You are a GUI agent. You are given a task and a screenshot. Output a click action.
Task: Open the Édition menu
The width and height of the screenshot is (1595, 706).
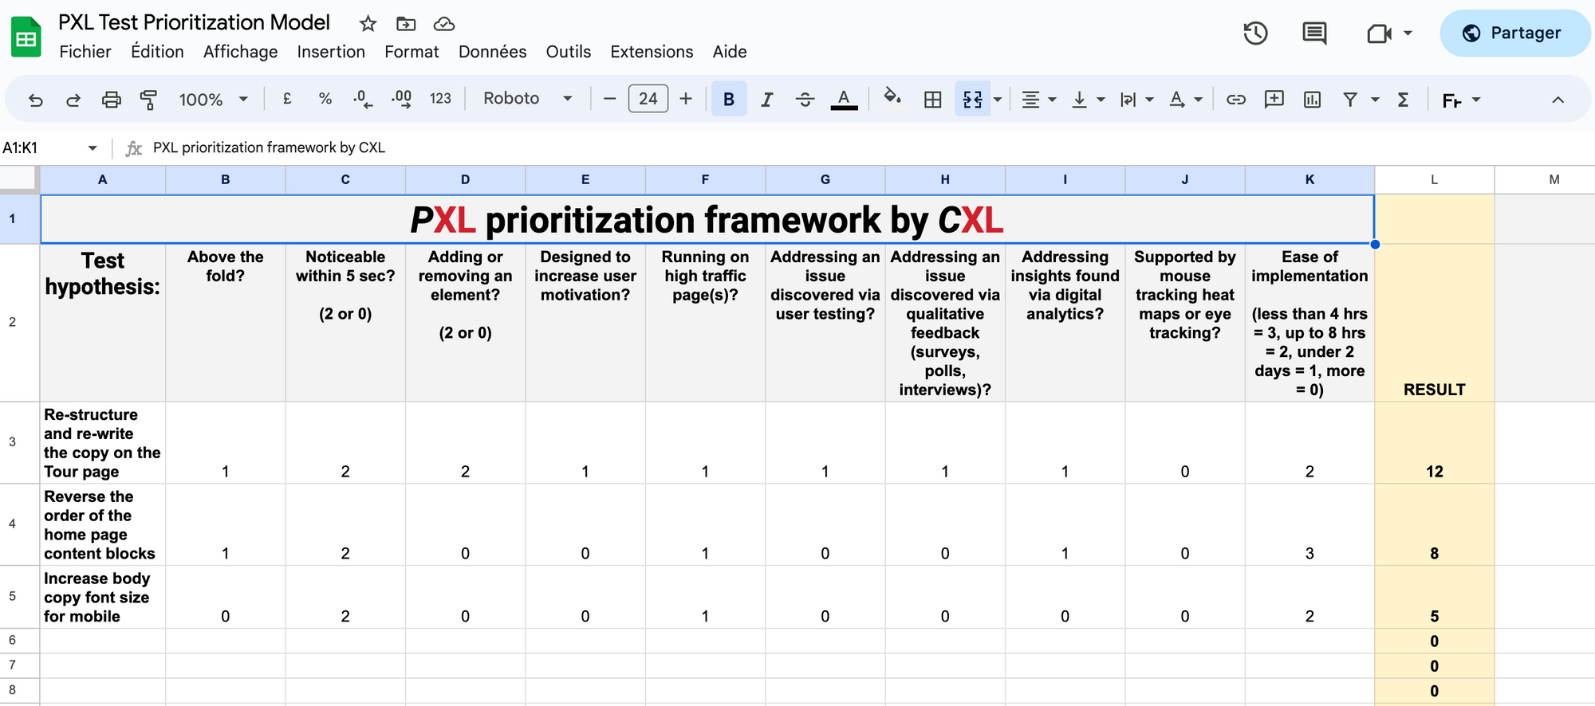(157, 52)
